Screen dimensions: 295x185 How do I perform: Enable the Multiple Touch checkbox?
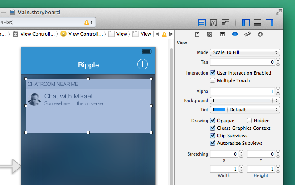(213, 80)
